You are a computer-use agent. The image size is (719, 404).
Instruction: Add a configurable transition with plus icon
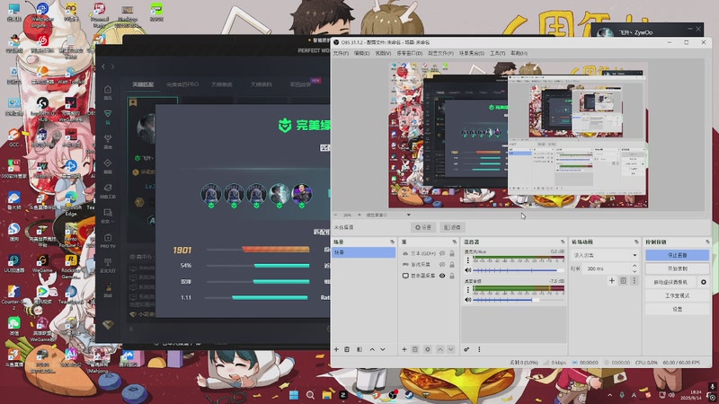point(612,280)
